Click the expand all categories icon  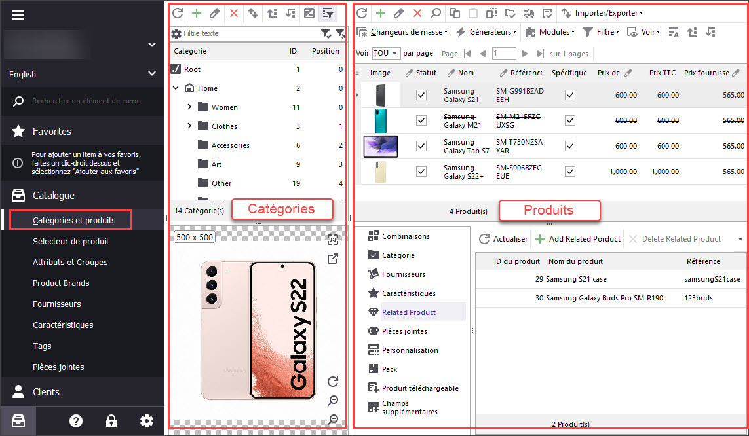(272, 13)
